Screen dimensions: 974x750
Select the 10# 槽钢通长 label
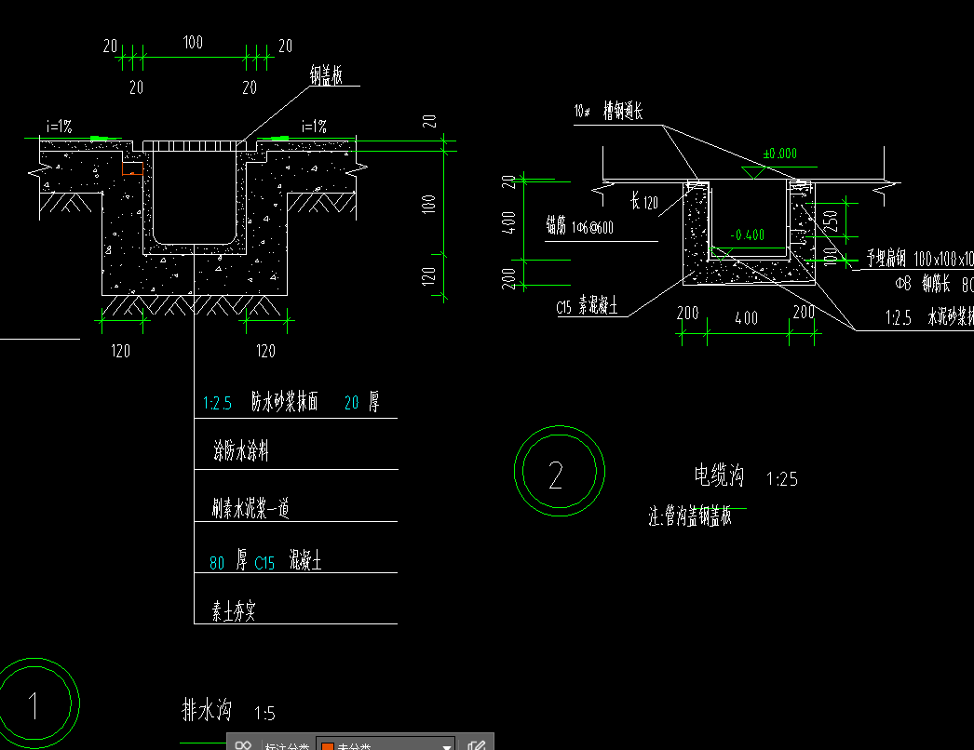(608, 111)
